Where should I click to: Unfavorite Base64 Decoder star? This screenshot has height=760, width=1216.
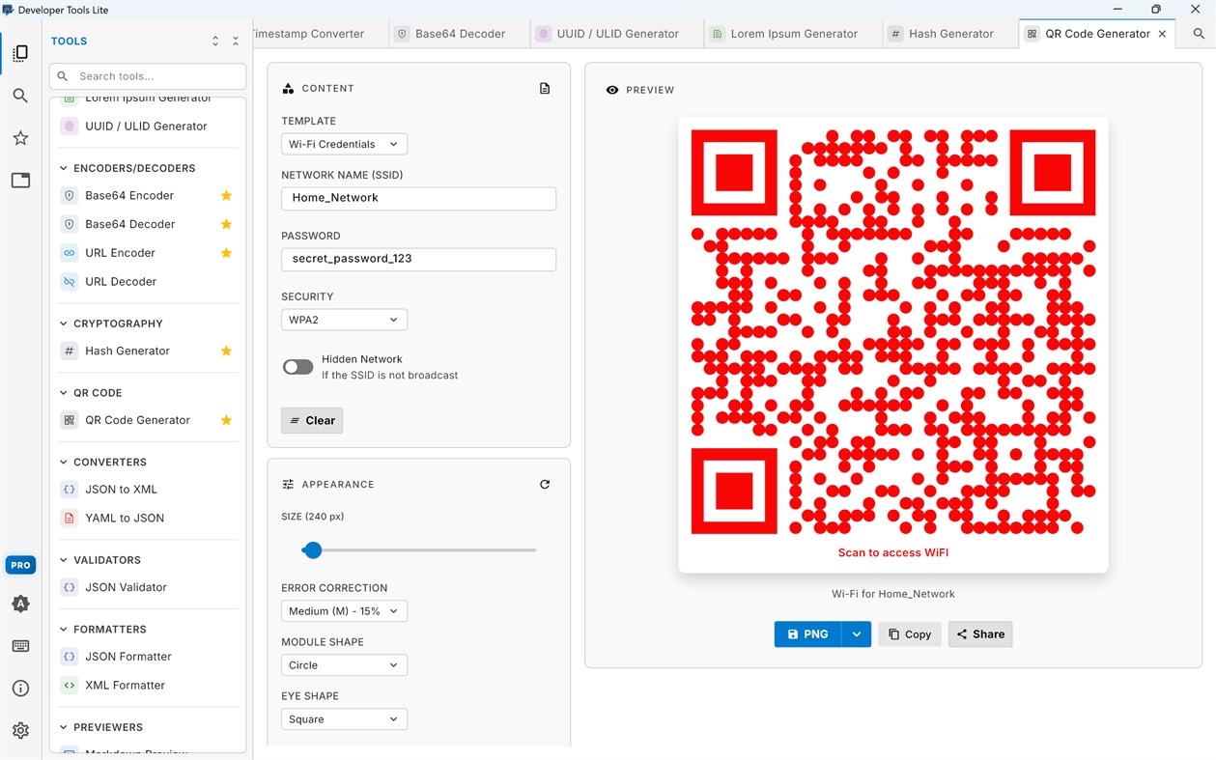226,224
